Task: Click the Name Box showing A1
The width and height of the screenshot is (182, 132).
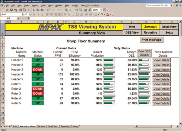Action: pyautogui.click(x=8, y=18)
